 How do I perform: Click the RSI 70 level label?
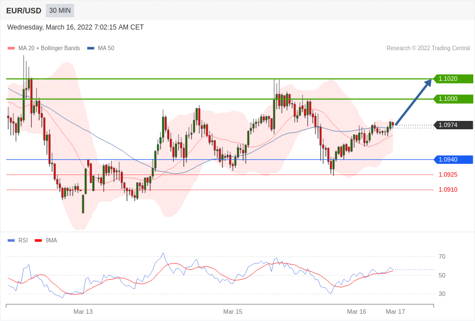[442, 256]
